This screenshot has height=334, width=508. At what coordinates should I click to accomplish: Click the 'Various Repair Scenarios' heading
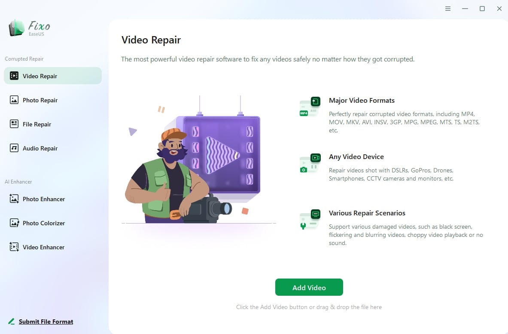(x=367, y=213)
